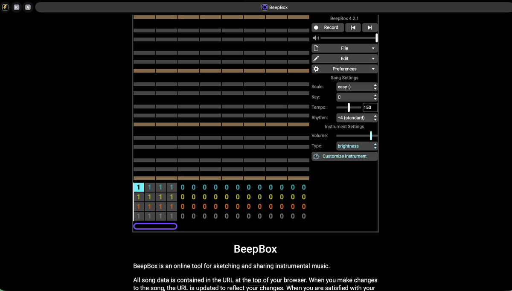Screen dimensions: 512x291
Task: Change instrument Type from brightness
Action: coord(357,146)
